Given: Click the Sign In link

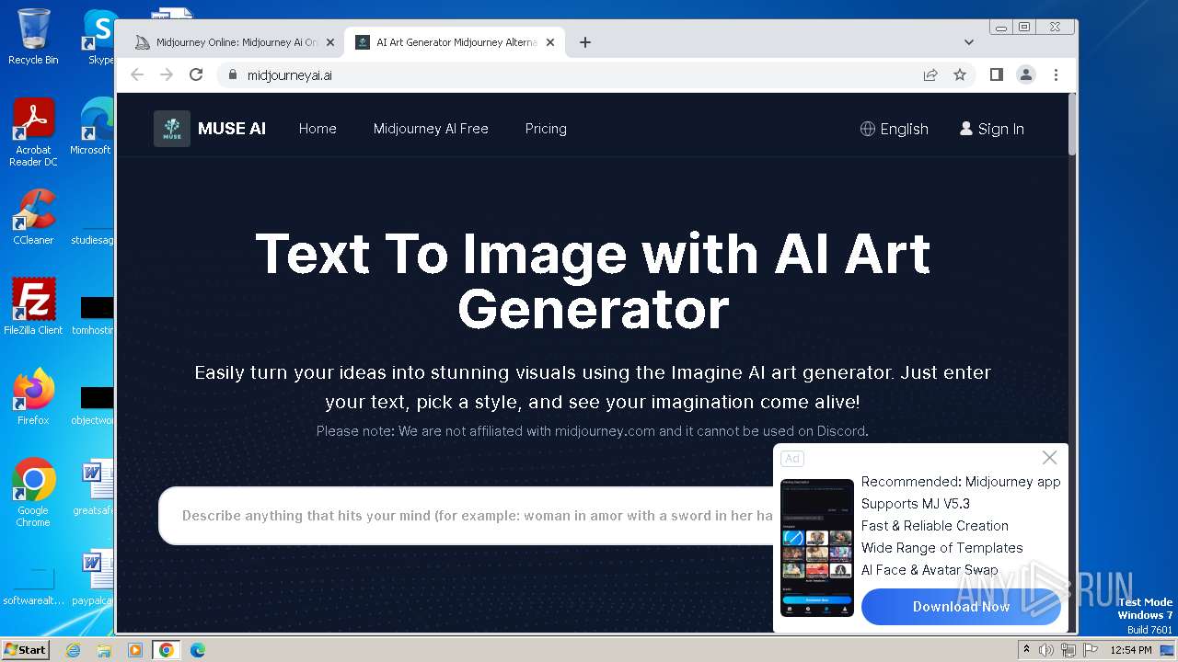Looking at the screenshot, I should click(x=991, y=129).
